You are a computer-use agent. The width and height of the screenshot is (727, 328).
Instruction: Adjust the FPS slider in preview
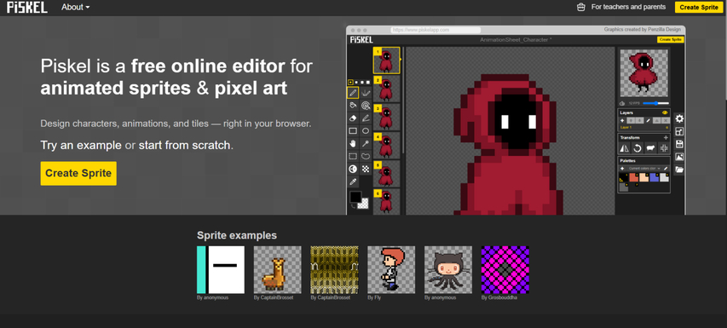[x=655, y=103]
